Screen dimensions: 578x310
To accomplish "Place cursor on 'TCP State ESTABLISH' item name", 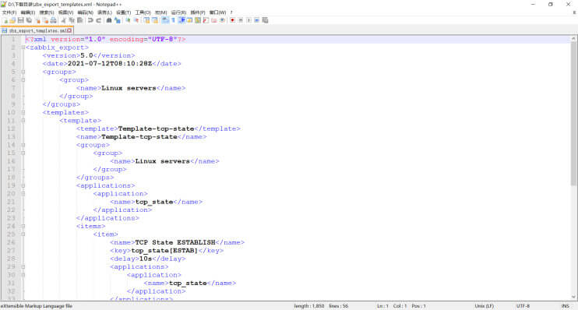I will (x=175, y=242).
